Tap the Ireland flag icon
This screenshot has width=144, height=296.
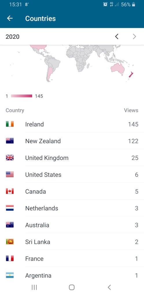(x=10, y=124)
